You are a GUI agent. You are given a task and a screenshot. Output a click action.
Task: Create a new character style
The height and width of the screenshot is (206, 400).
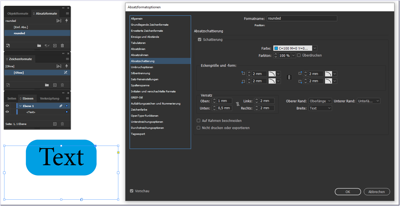tap(55, 85)
